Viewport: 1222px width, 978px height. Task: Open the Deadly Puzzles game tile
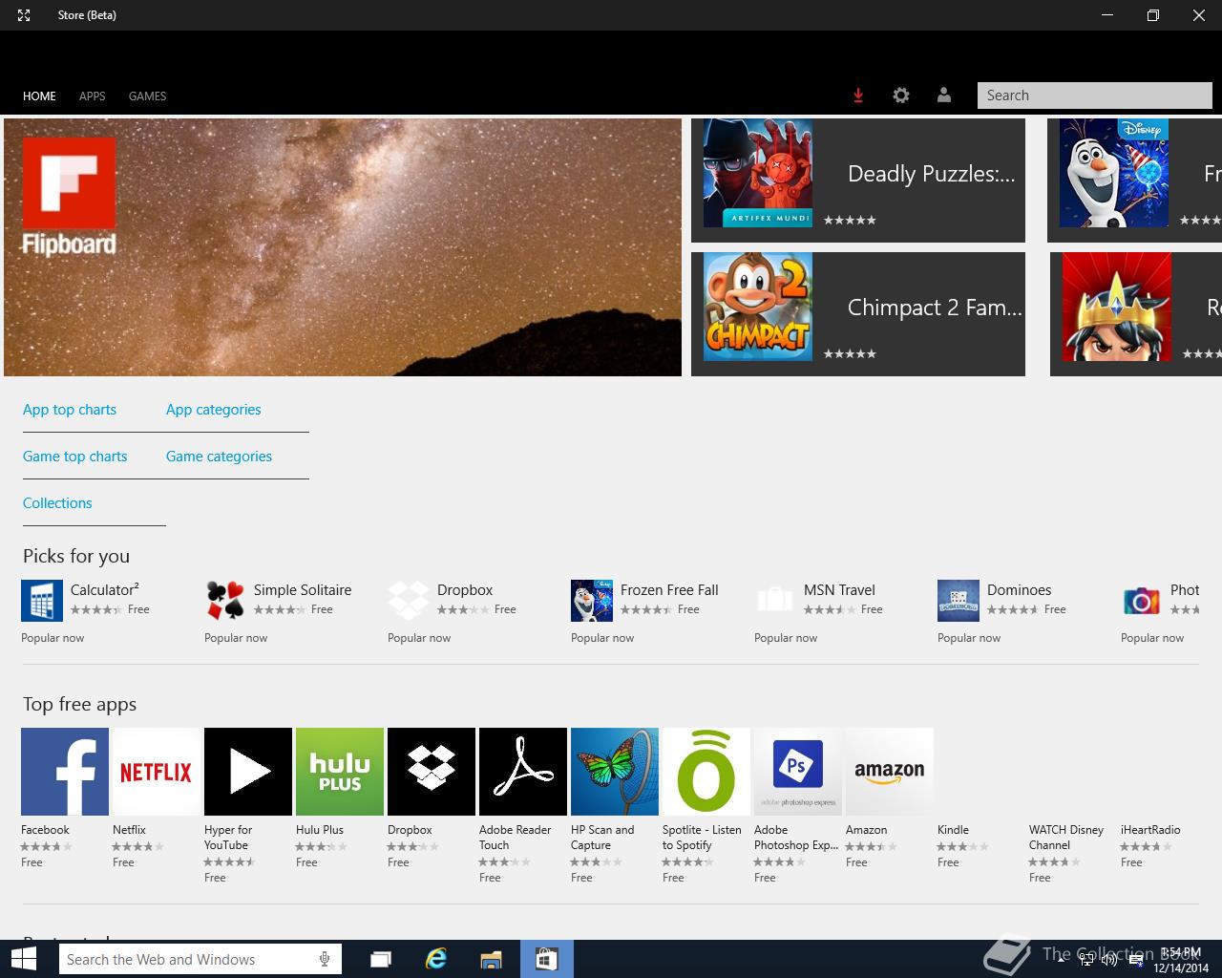[x=858, y=181]
